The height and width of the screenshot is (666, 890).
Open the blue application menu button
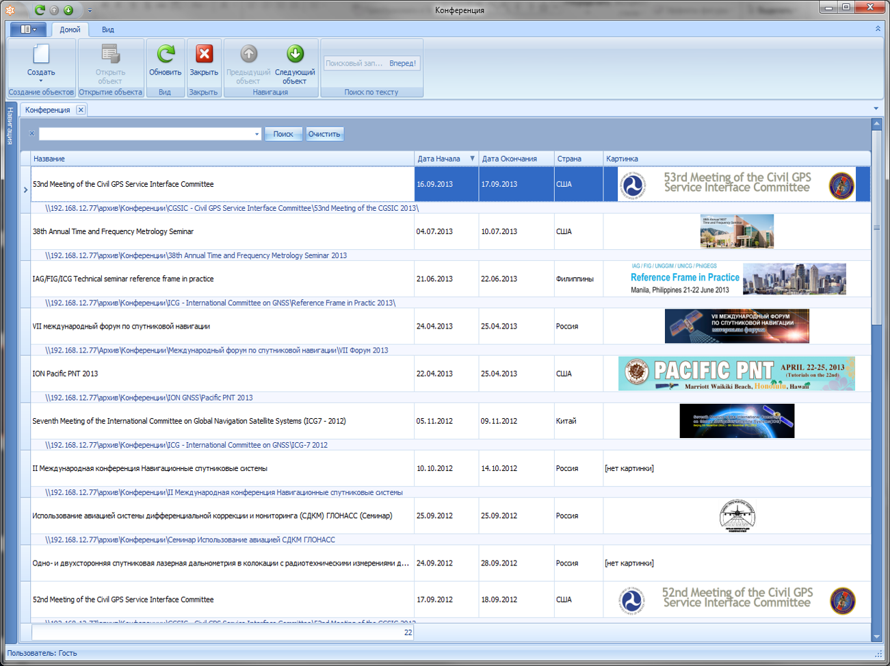(x=28, y=29)
